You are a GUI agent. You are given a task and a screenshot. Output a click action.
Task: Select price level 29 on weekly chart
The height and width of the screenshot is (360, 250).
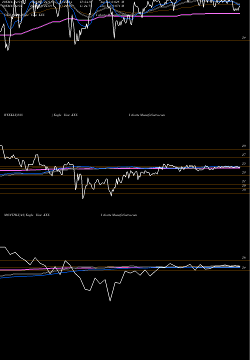tap(243, 146)
